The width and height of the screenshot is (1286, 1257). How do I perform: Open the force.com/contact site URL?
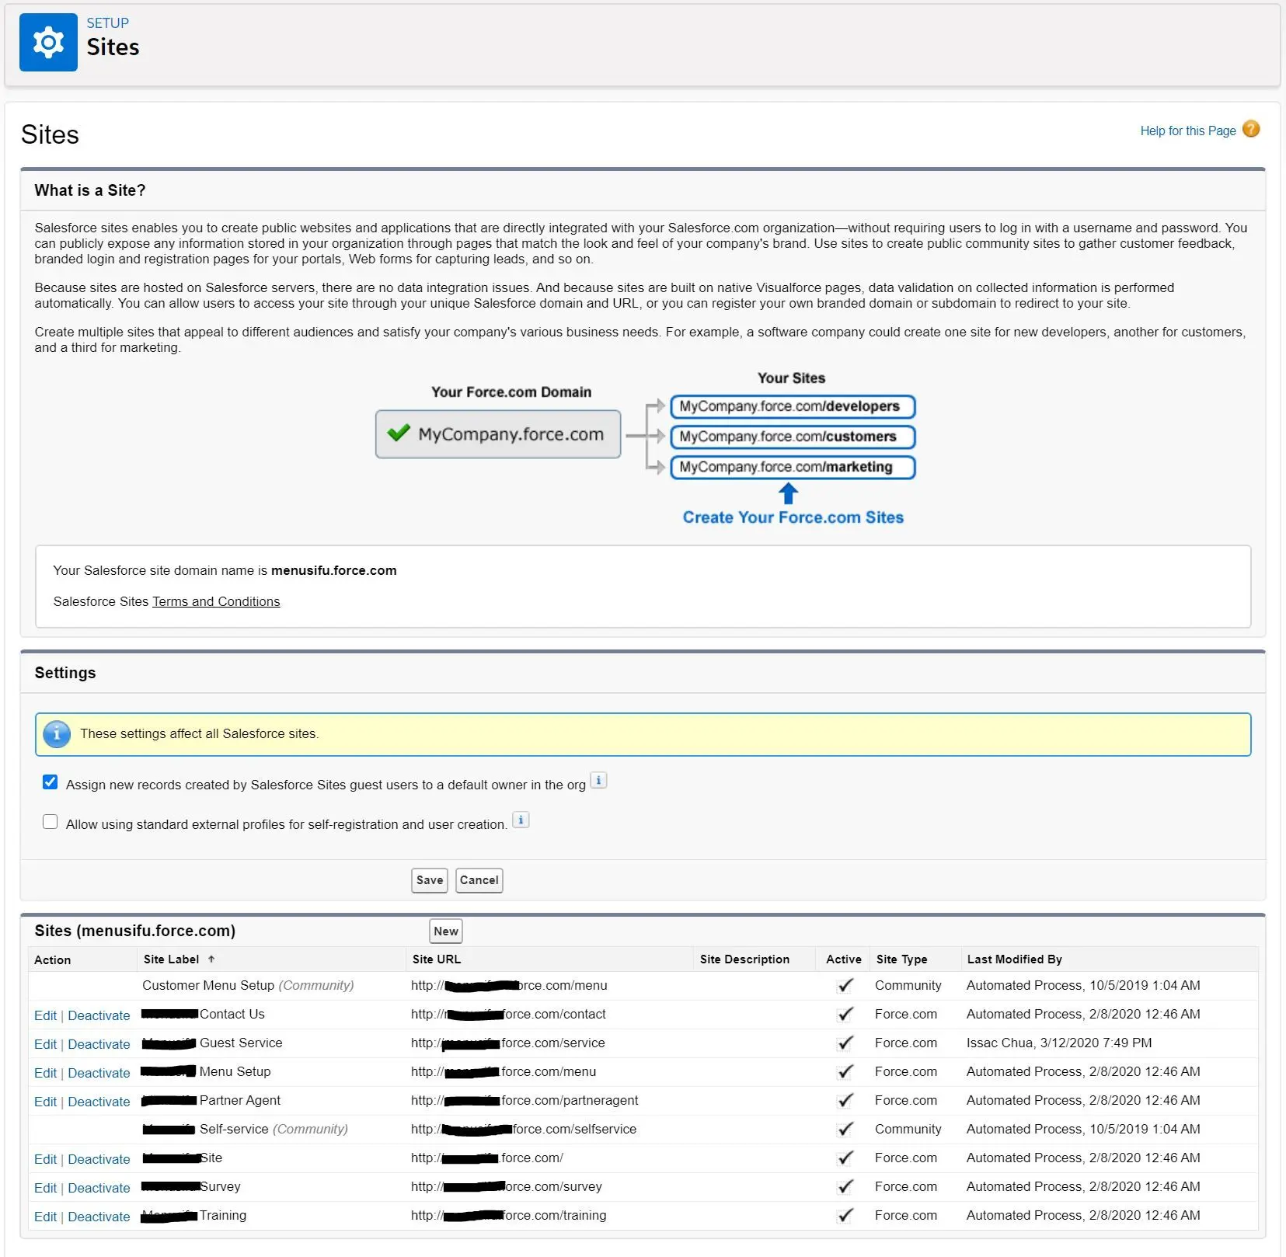tap(508, 1014)
